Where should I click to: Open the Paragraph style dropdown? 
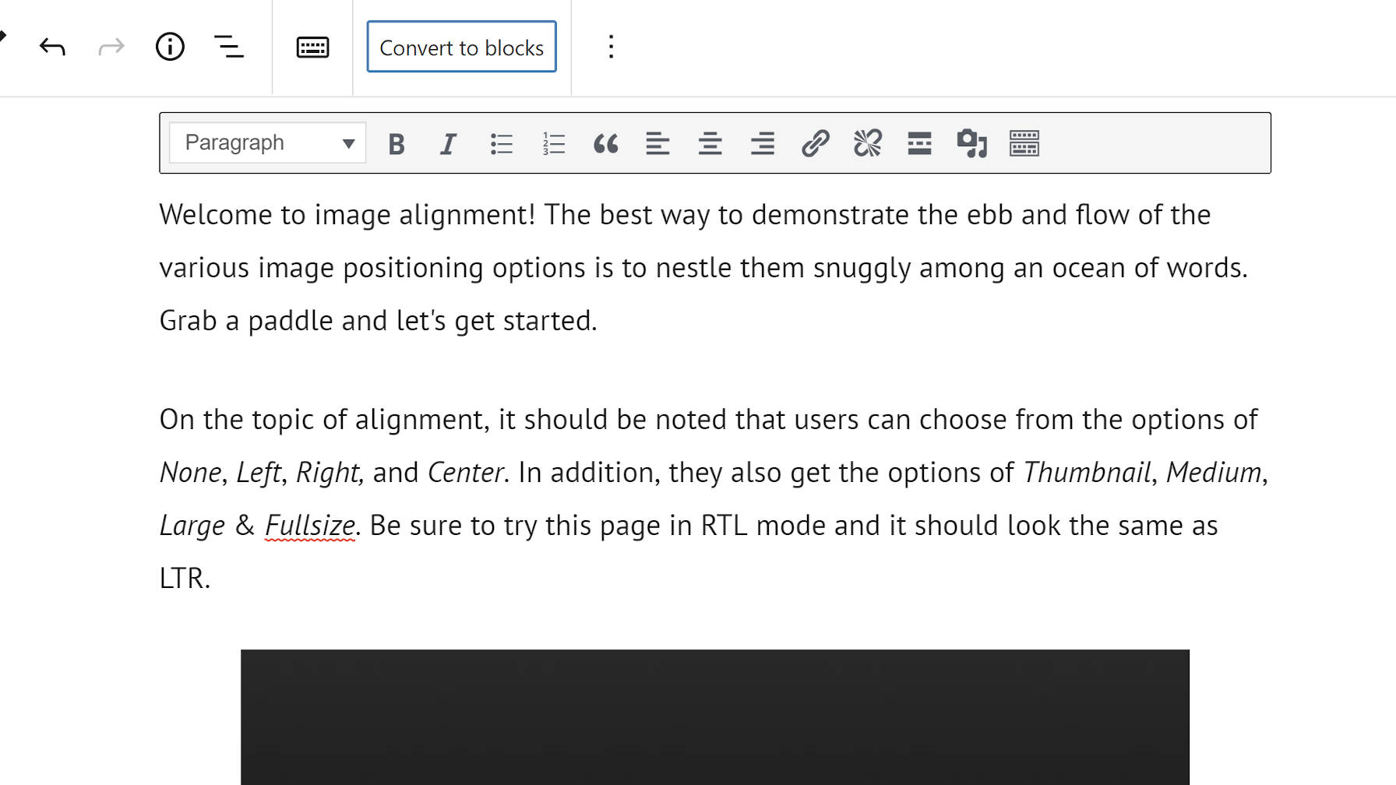coord(266,143)
